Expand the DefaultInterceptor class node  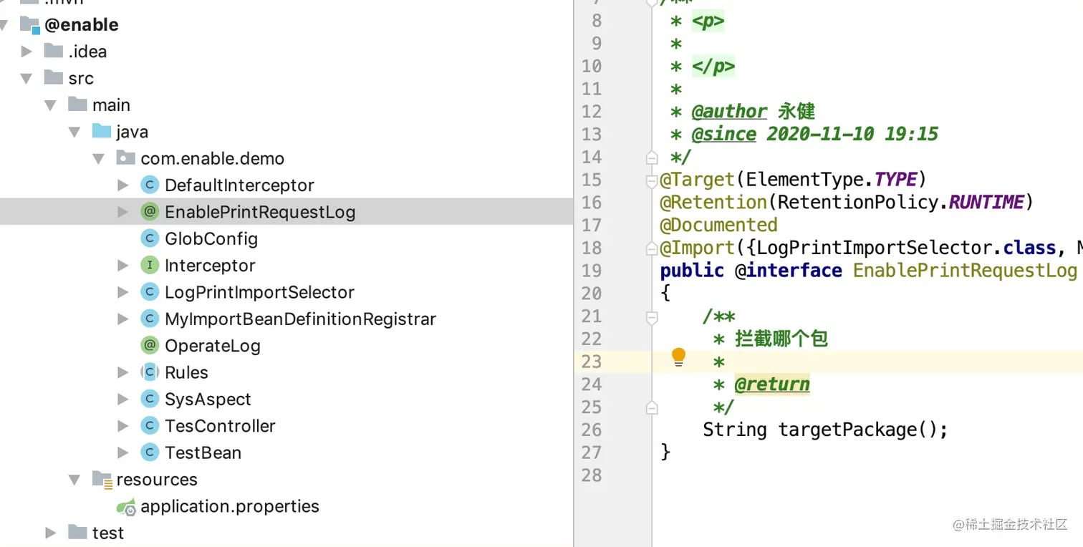click(123, 185)
